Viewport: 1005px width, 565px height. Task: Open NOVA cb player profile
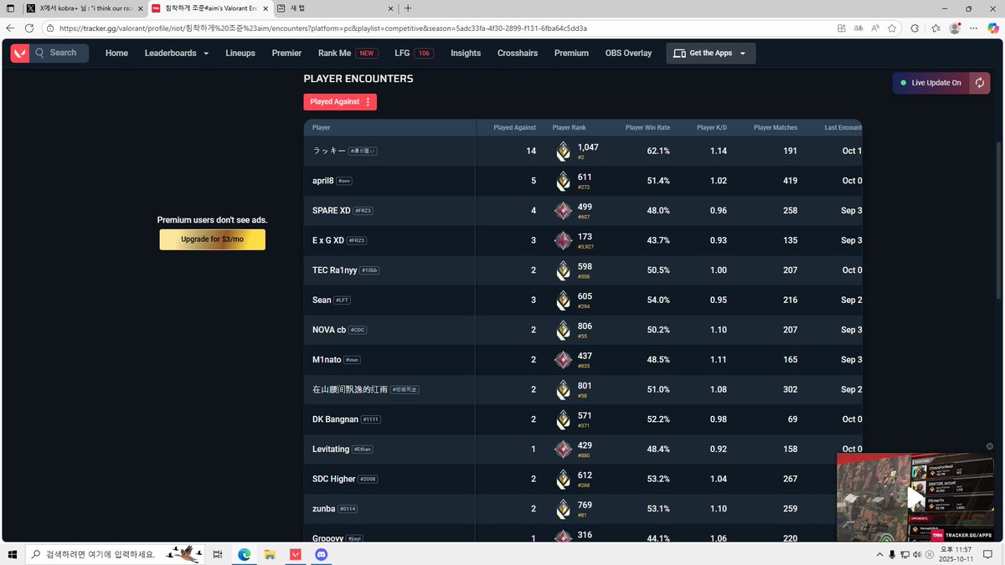click(x=329, y=330)
